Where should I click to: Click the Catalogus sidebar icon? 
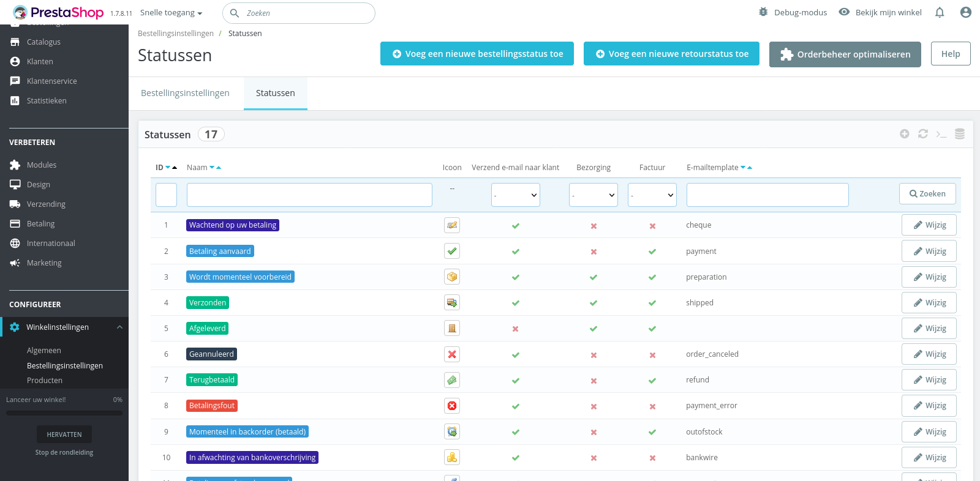[x=15, y=42]
